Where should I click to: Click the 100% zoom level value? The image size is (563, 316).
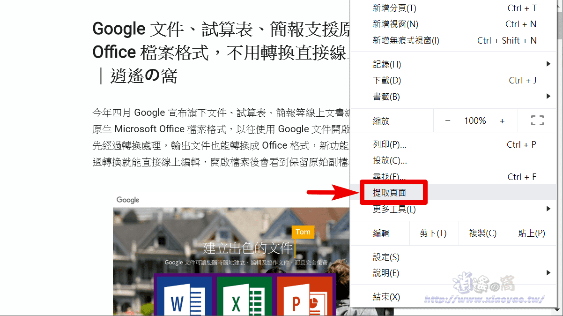(x=475, y=121)
